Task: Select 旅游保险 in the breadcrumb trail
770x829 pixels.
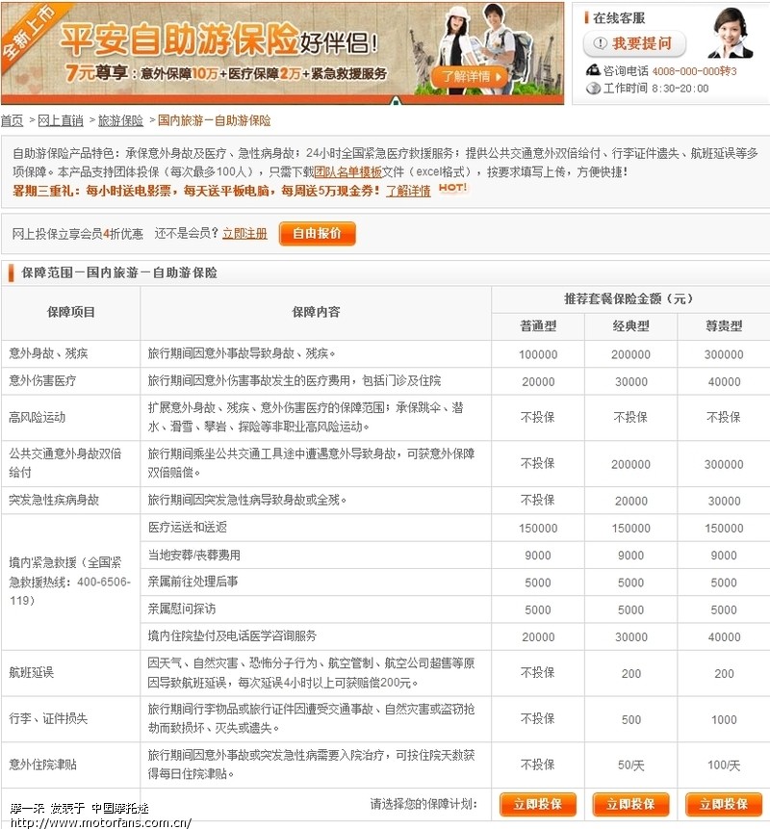Action: click(x=119, y=120)
